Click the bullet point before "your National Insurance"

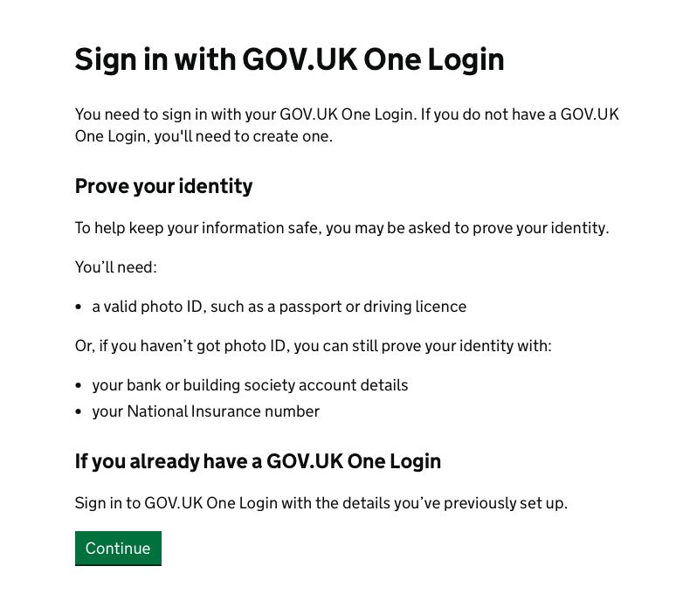click(79, 412)
